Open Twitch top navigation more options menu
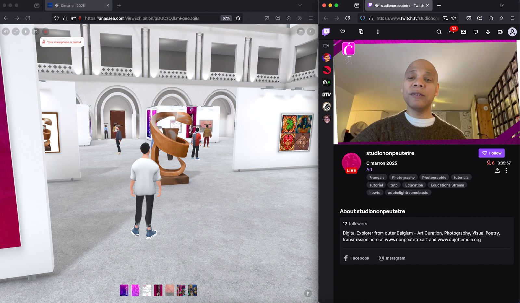 click(378, 32)
